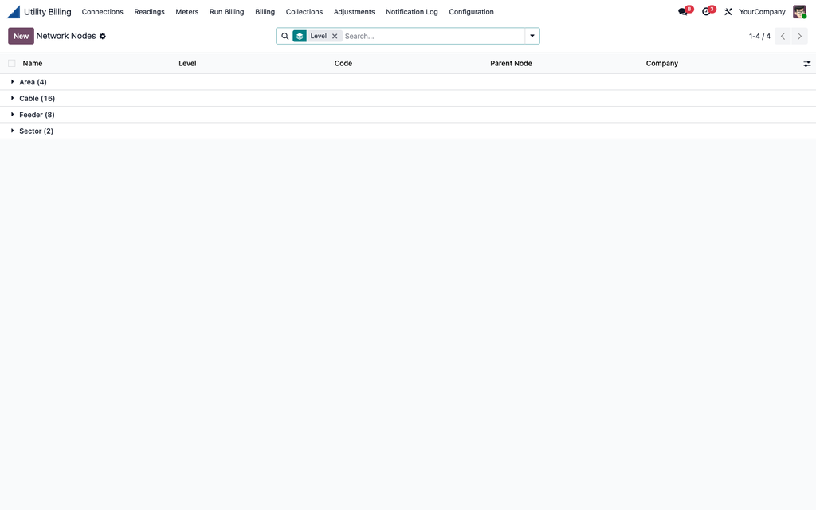Click the search magnifier icon
Viewport: 816px width, 510px height.
pos(284,36)
